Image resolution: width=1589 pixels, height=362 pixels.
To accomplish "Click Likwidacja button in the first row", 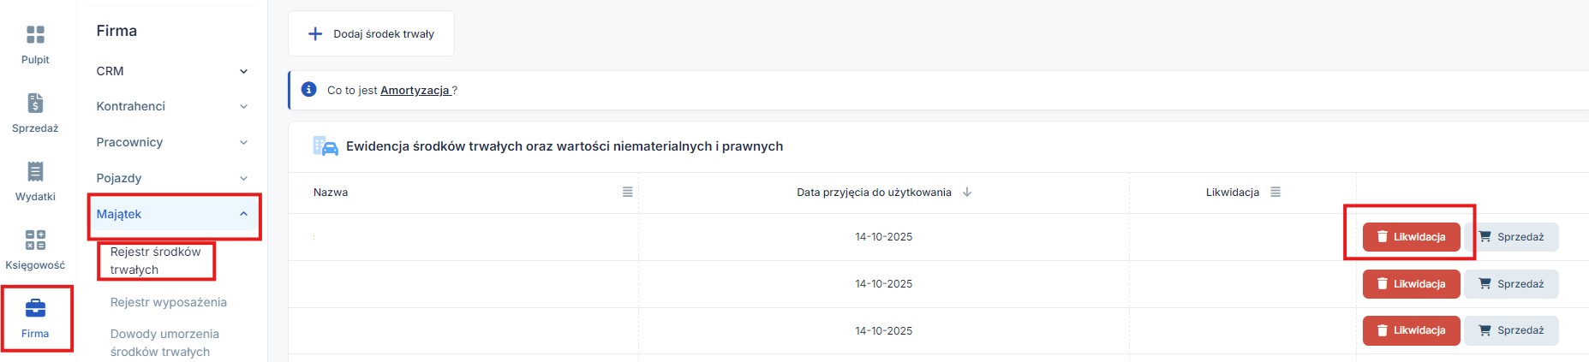I will (1411, 237).
